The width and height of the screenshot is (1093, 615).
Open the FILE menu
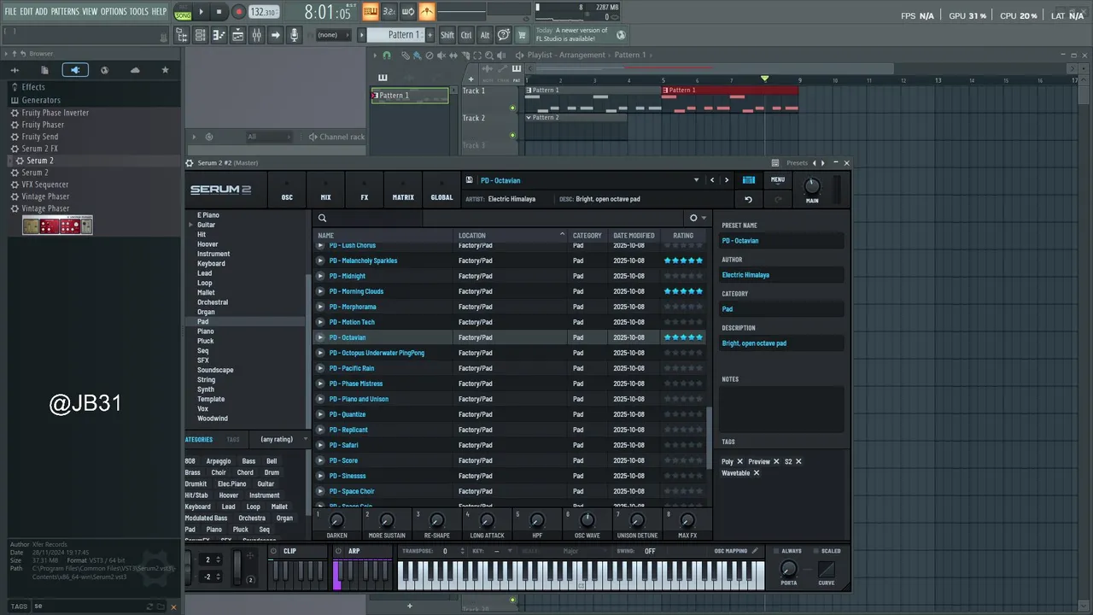[10, 11]
